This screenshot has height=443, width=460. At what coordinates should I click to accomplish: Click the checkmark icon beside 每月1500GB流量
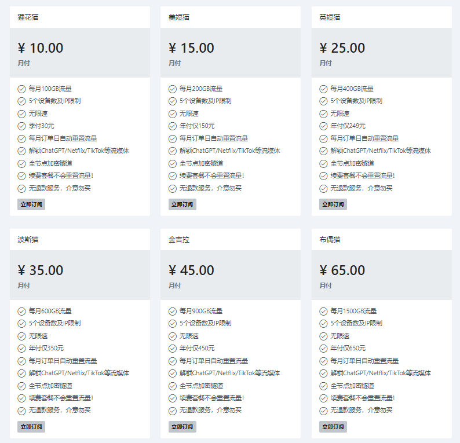tap(323, 311)
